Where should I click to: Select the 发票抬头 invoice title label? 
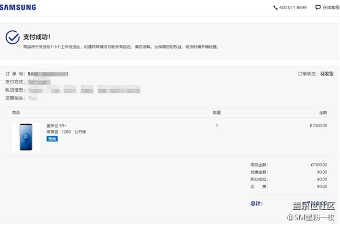pos(15,98)
